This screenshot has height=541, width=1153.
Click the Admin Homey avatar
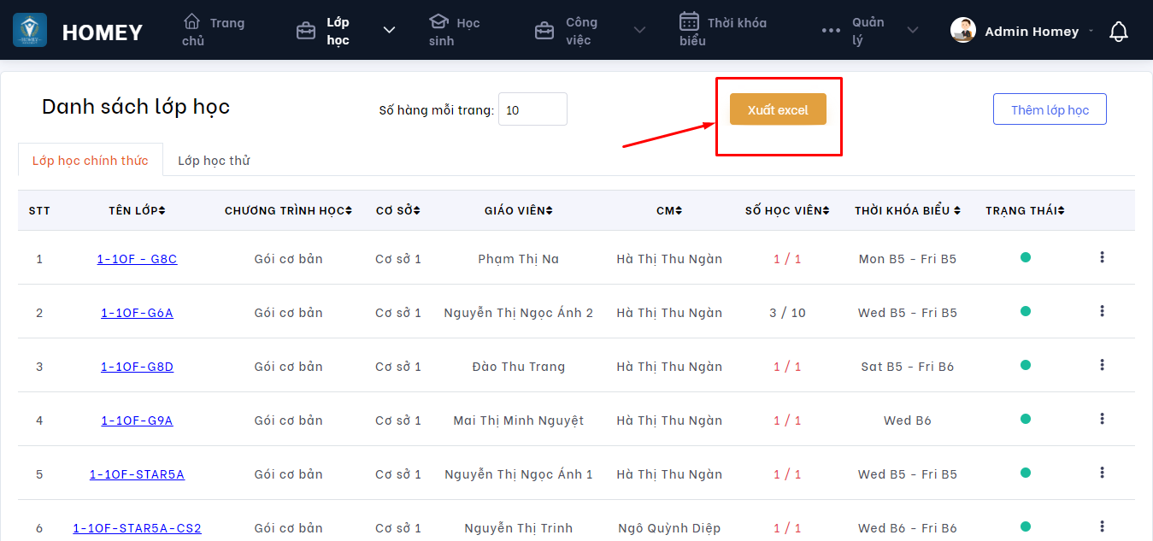click(x=963, y=31)
